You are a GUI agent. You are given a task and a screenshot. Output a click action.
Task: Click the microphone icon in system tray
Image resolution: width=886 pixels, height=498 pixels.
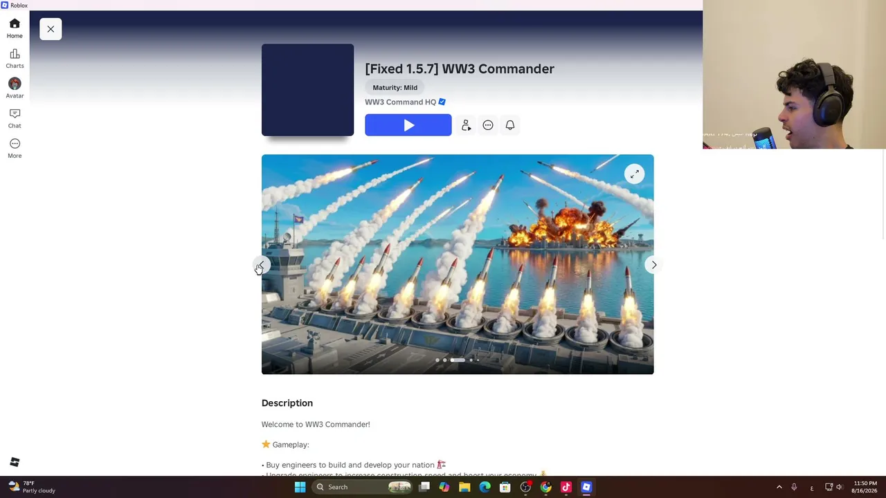click(794, 487)
